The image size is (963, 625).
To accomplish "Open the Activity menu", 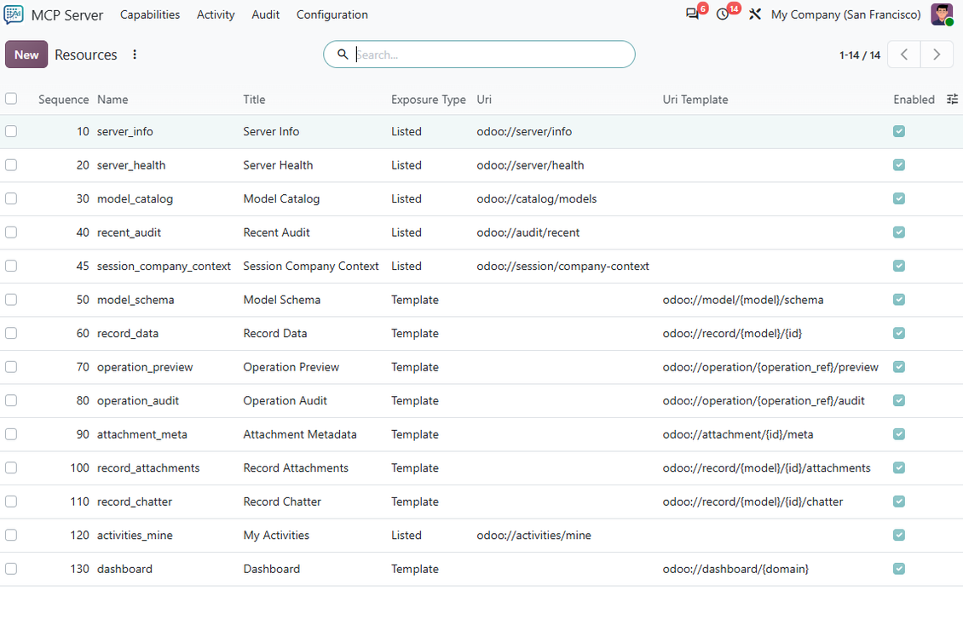I will [216, 14].
